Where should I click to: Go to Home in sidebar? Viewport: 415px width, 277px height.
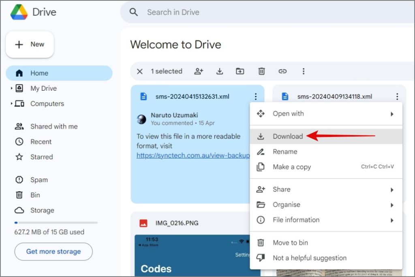tap(59, 73)
